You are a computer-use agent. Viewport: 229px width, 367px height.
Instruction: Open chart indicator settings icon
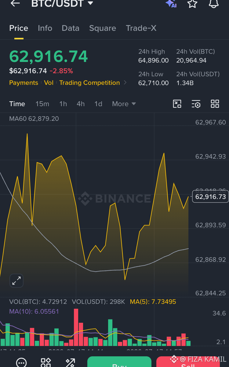pos(196,104)
